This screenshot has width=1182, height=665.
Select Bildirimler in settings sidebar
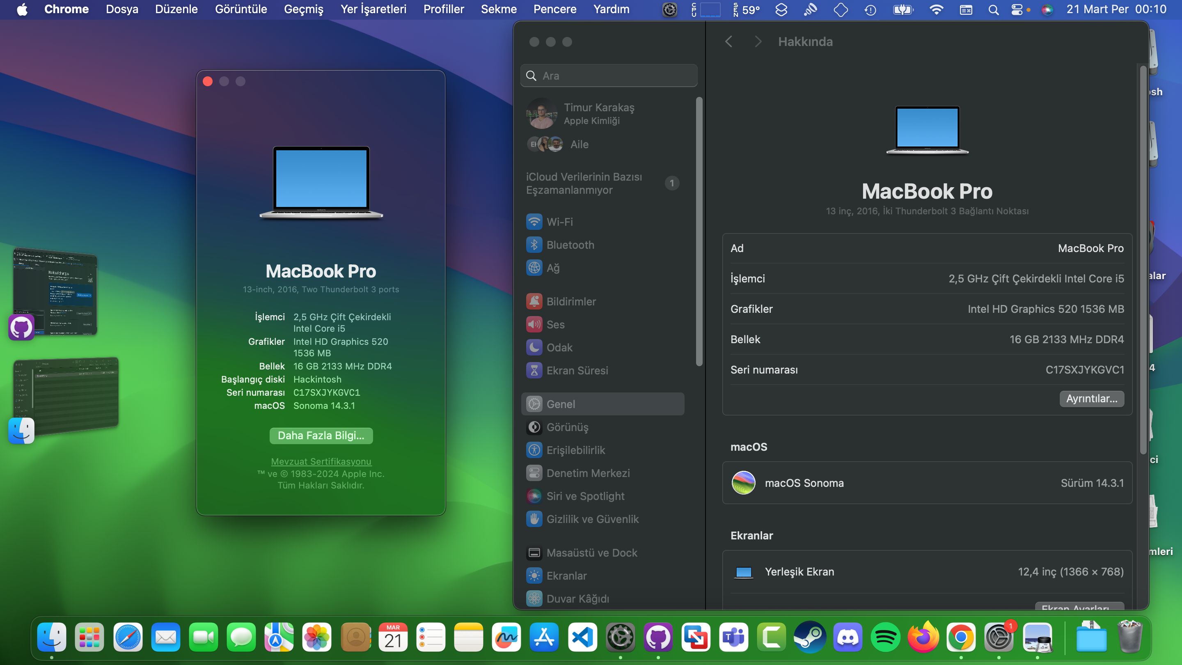point(571,302)
